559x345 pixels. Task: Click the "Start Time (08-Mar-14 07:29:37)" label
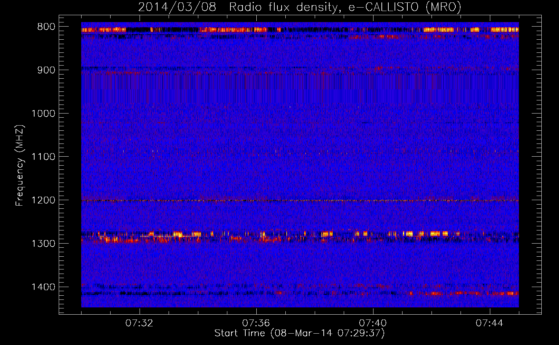300,333
